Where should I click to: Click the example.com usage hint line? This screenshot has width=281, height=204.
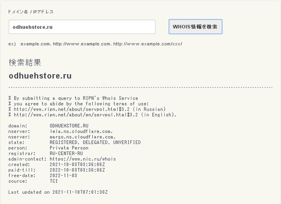click(95, 44)
